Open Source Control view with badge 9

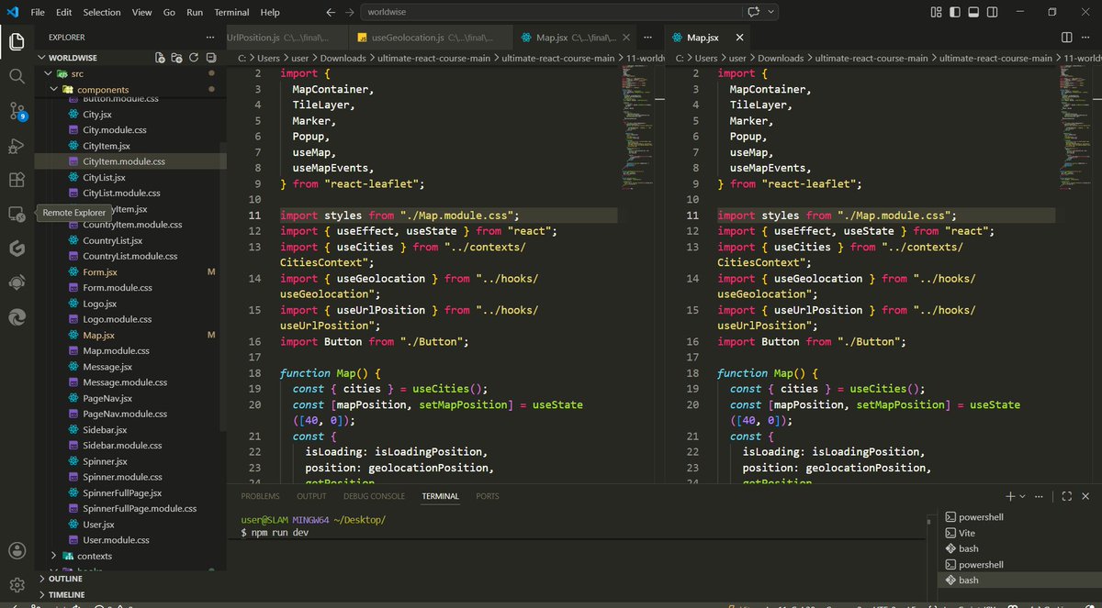pyautogui.click(x=17, y=111)
